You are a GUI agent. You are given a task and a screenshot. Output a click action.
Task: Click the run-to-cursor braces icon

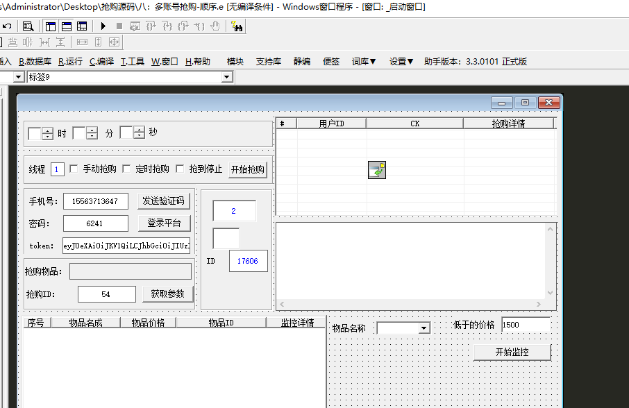(x=199, y=26)
